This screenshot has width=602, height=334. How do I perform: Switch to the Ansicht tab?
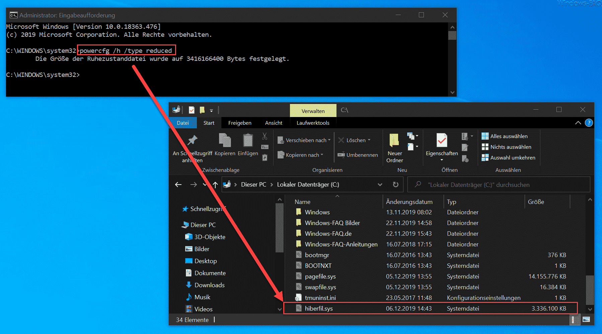274,123
